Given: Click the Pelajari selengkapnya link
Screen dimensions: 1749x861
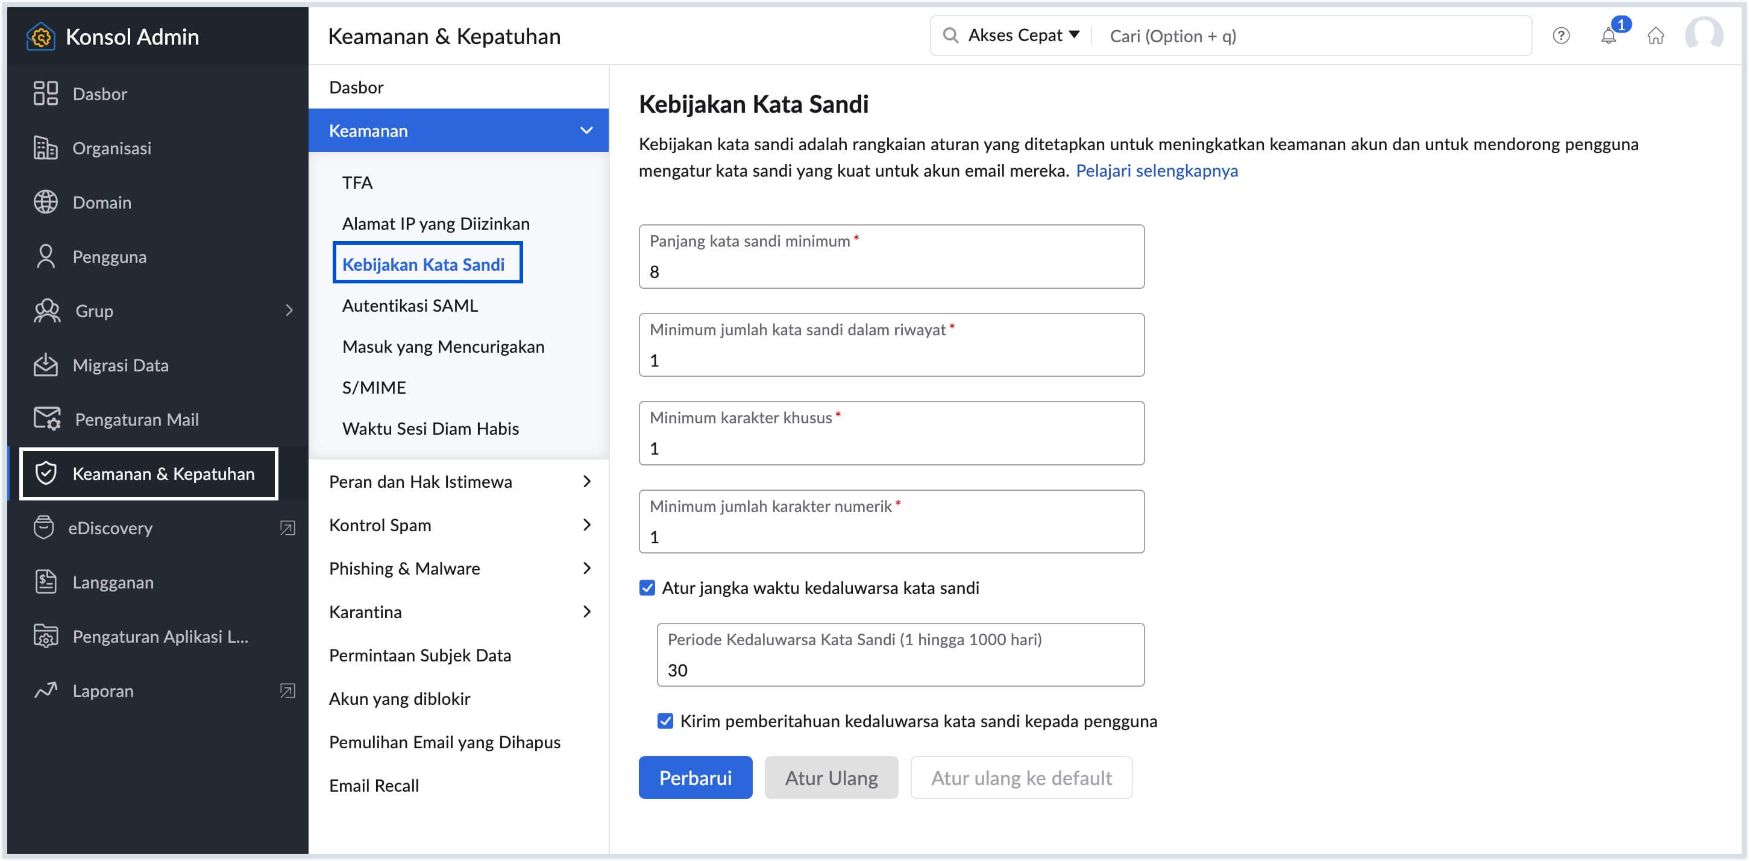Looking at the screenshot, I should [x=1157, y=171].
